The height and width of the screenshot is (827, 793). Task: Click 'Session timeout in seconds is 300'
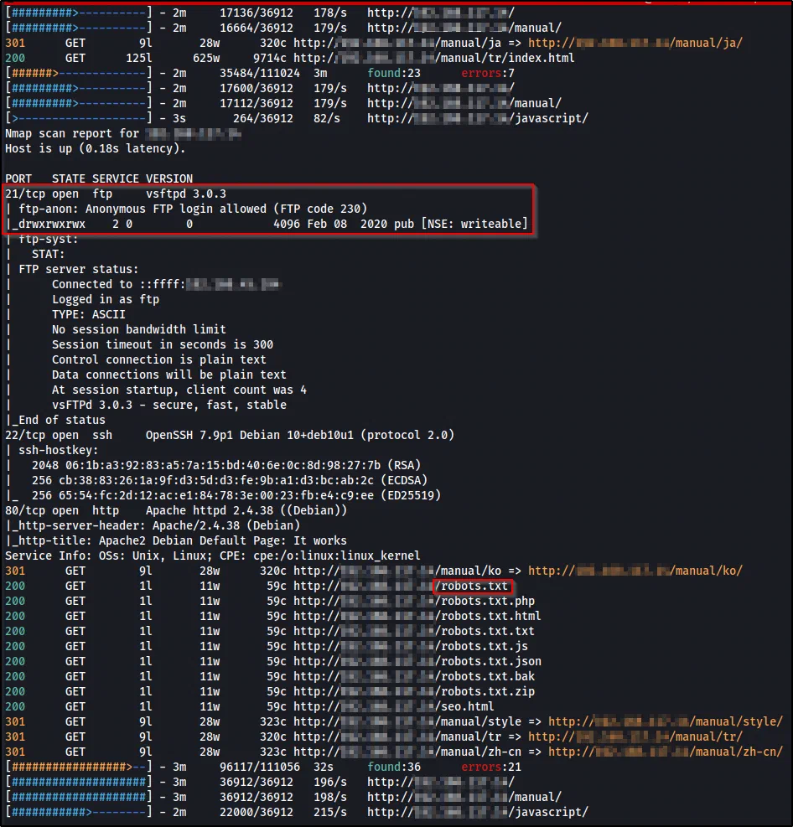163,344
